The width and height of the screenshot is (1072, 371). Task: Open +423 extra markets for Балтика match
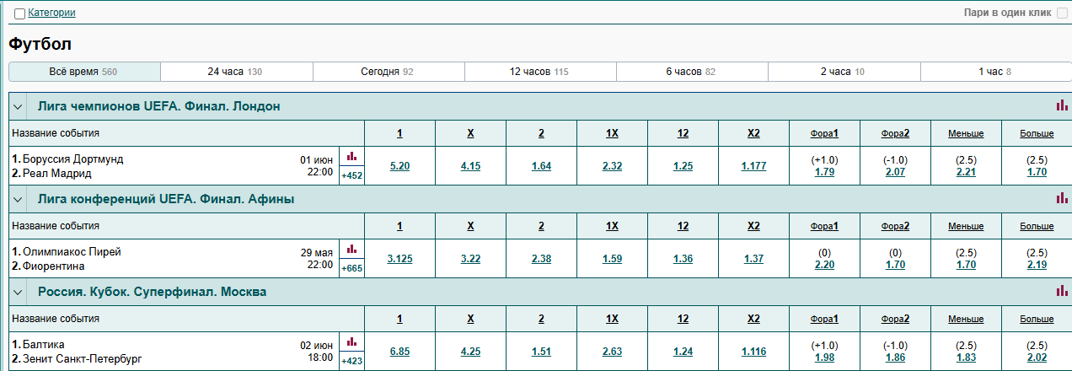pyautogui.click(x=351, y=362)
